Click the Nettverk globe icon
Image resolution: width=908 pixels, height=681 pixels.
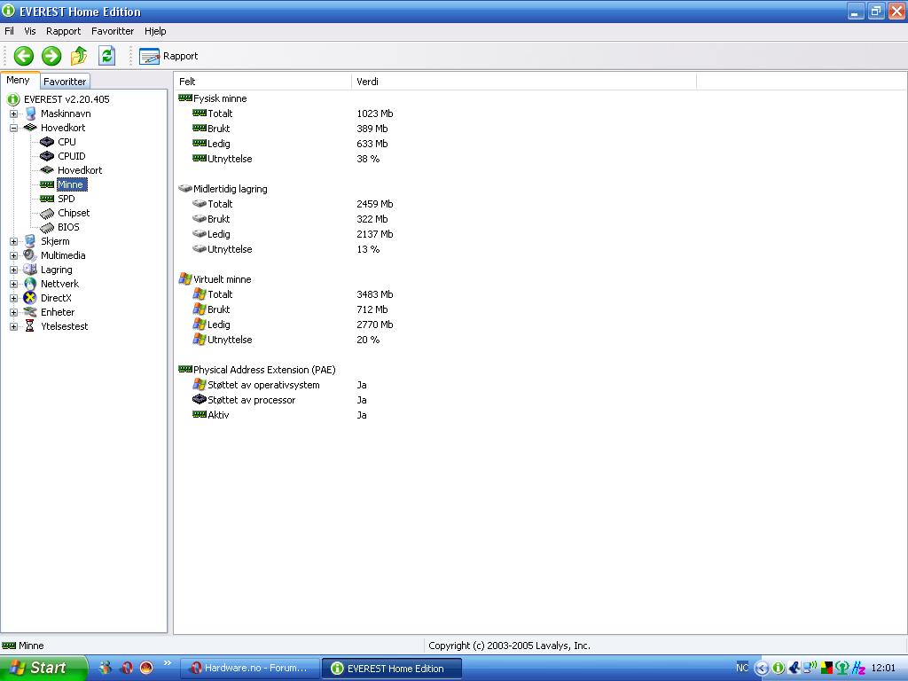30,284
